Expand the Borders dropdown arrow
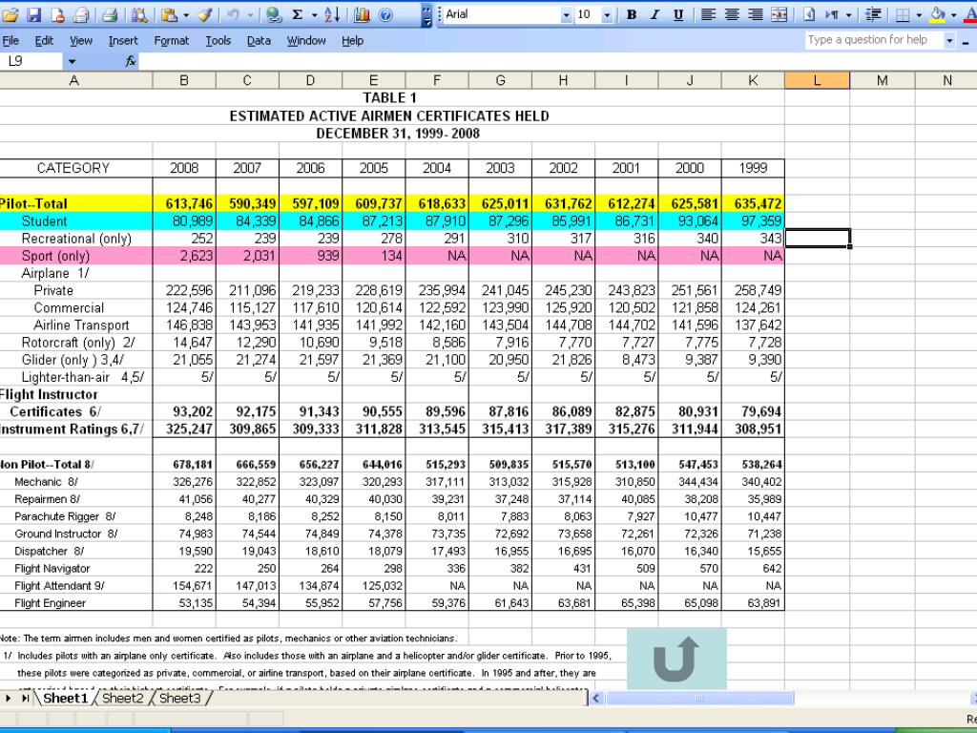Screen dimensions: 977x733 point(919,14)
